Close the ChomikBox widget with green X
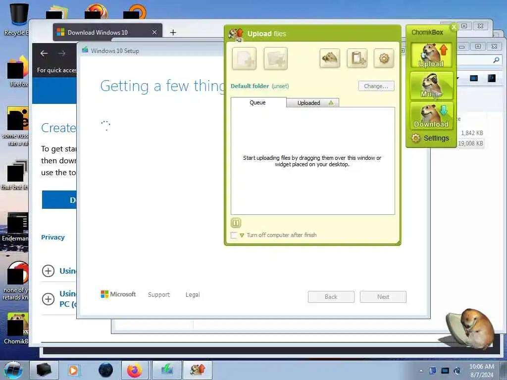This screenshot has width=507, height=380. (x=454, y=27)
